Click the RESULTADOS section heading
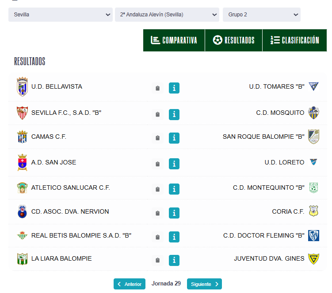 pyautogui.click(x=30, y=61)
